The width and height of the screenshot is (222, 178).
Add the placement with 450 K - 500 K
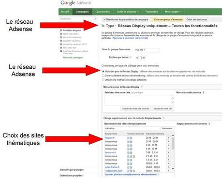pos(169,167)
